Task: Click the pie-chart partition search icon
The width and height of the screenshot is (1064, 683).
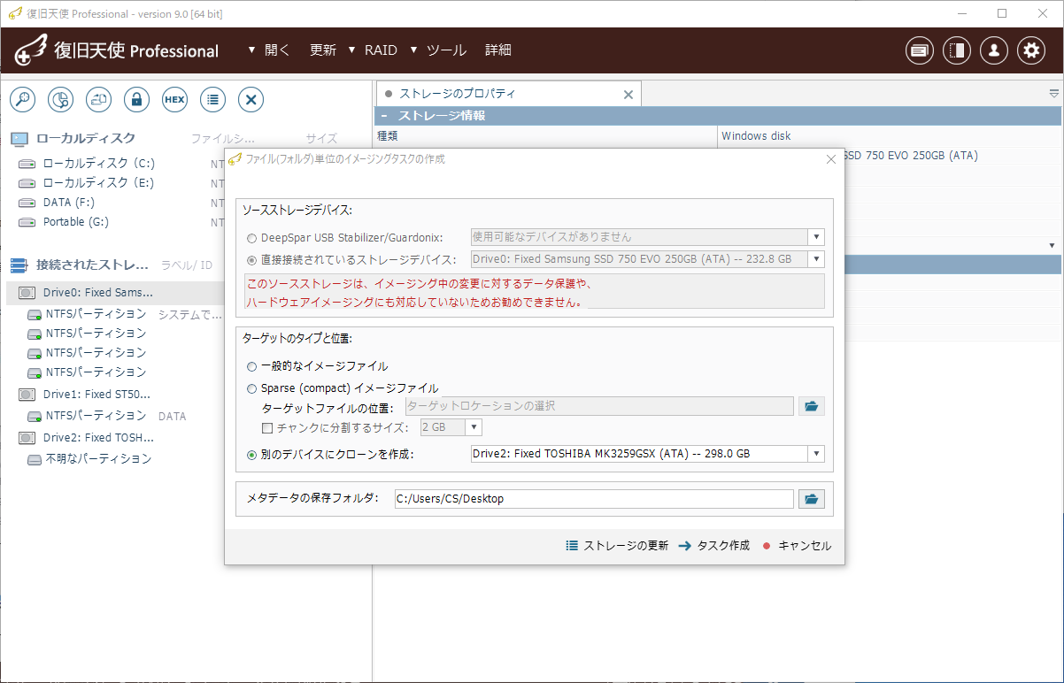Action: pyautogui.click(x=60, y=100)
